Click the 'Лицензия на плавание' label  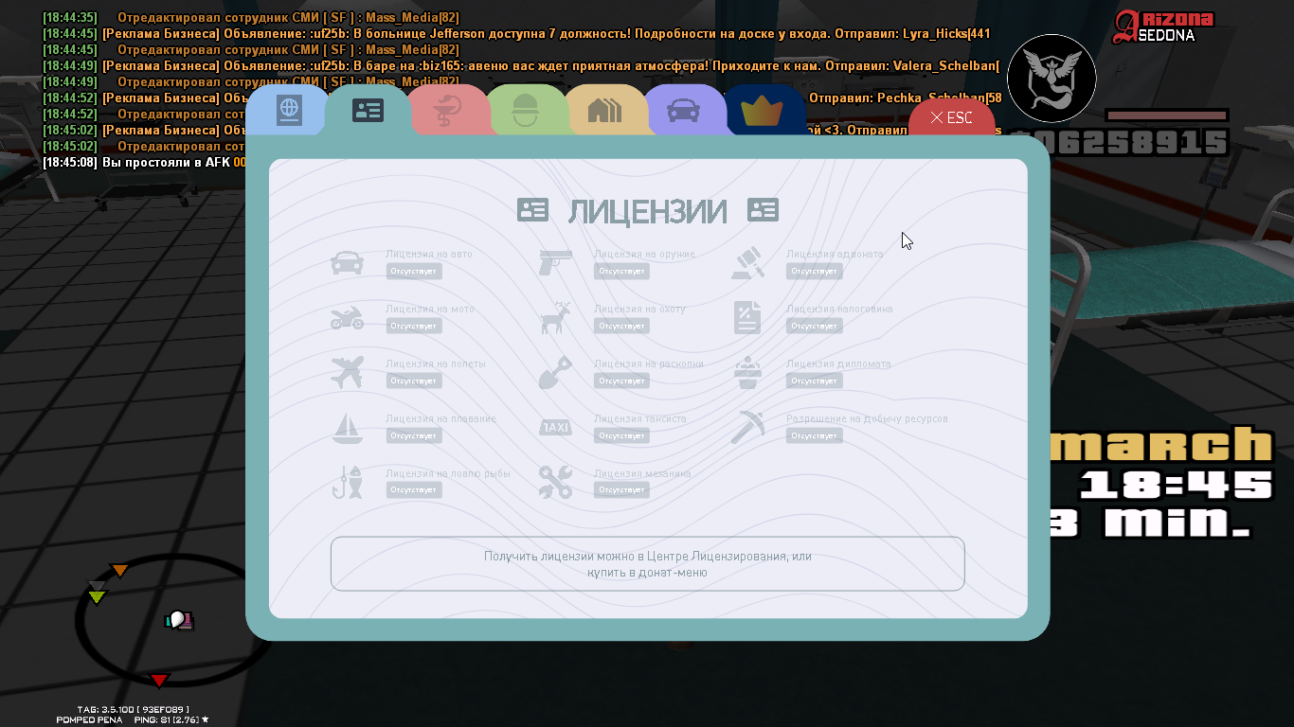[x=440, y=418]
